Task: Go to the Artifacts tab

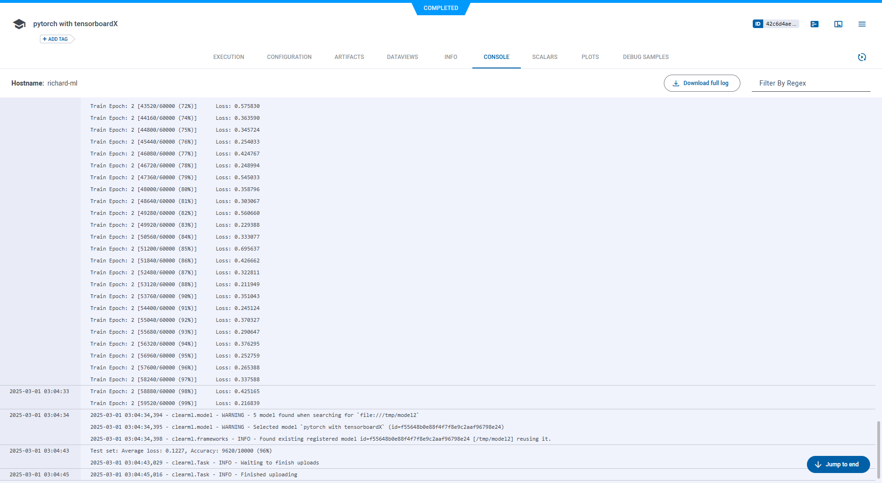Action: pyautogui.click(x=349, y=57)
